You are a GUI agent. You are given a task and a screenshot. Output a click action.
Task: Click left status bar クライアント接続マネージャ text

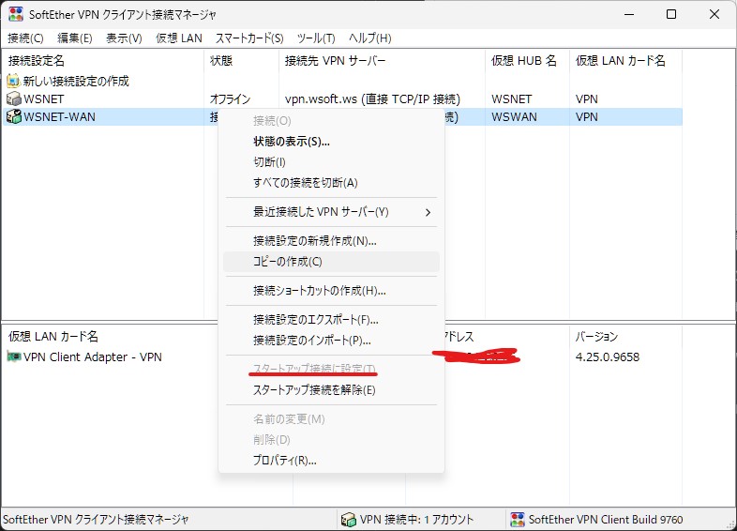tap(96, 519)
